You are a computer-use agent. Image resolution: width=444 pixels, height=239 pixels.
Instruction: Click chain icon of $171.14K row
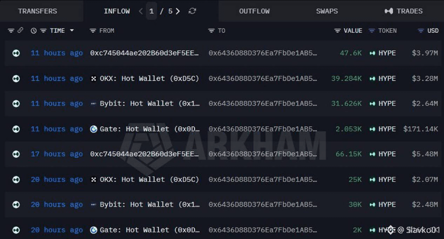tap(16, 129)
